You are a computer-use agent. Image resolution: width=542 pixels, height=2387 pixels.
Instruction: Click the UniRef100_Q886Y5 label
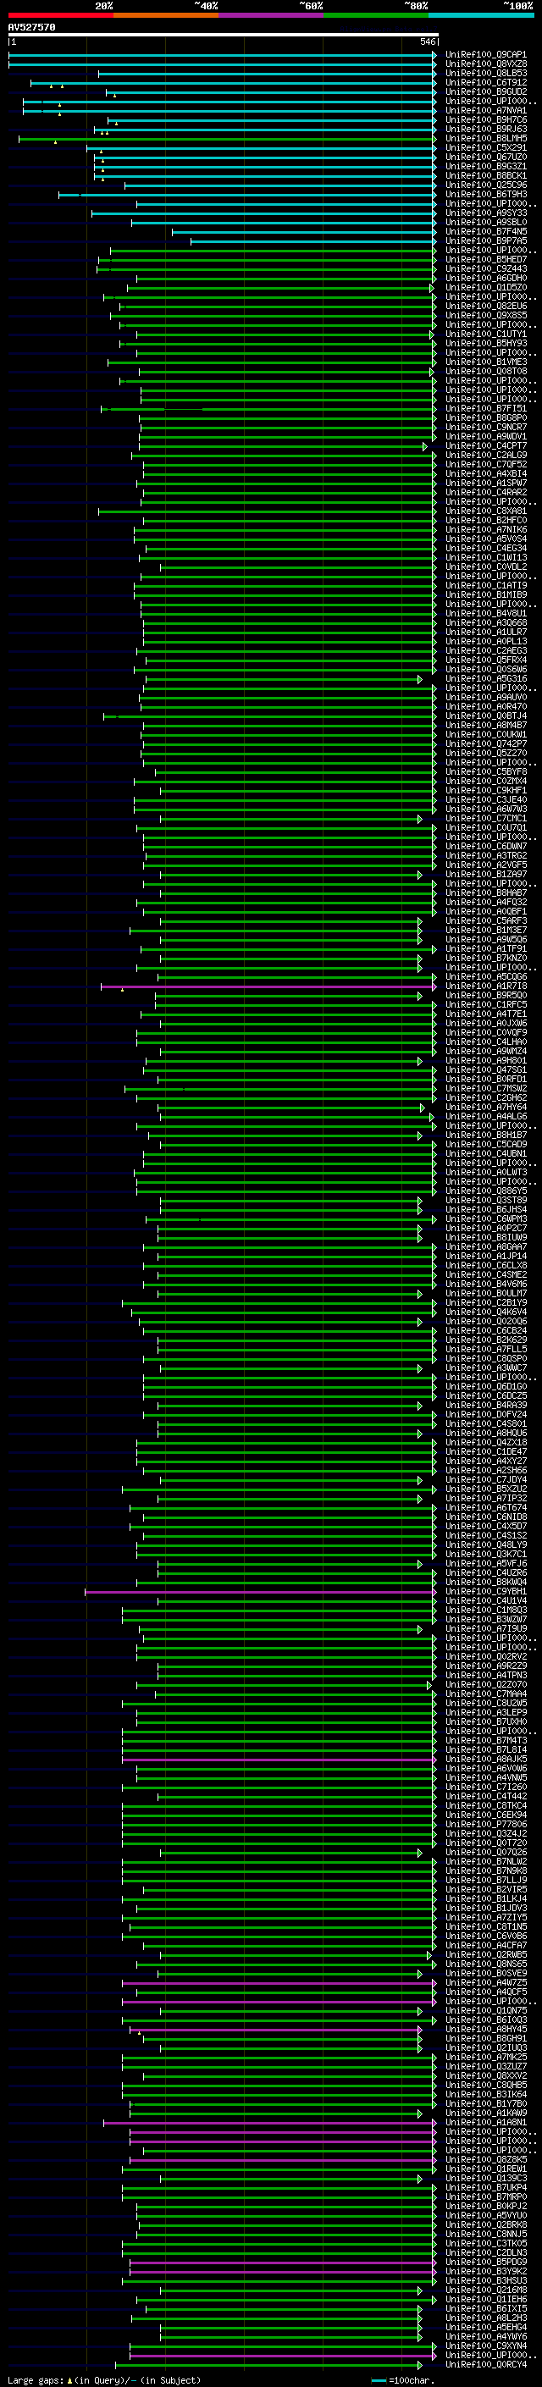pyautogui.click(x=485, y=1191)
